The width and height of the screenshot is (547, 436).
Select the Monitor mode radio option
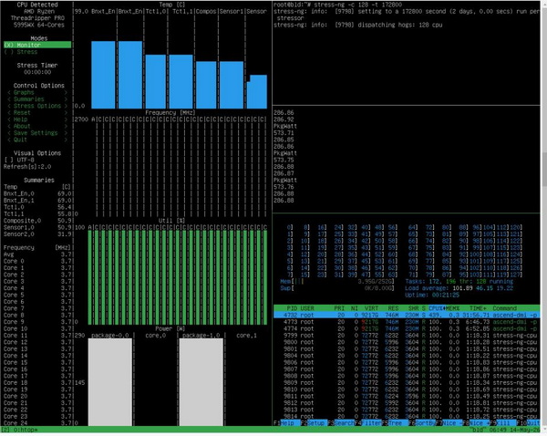(x=37, y=45)
